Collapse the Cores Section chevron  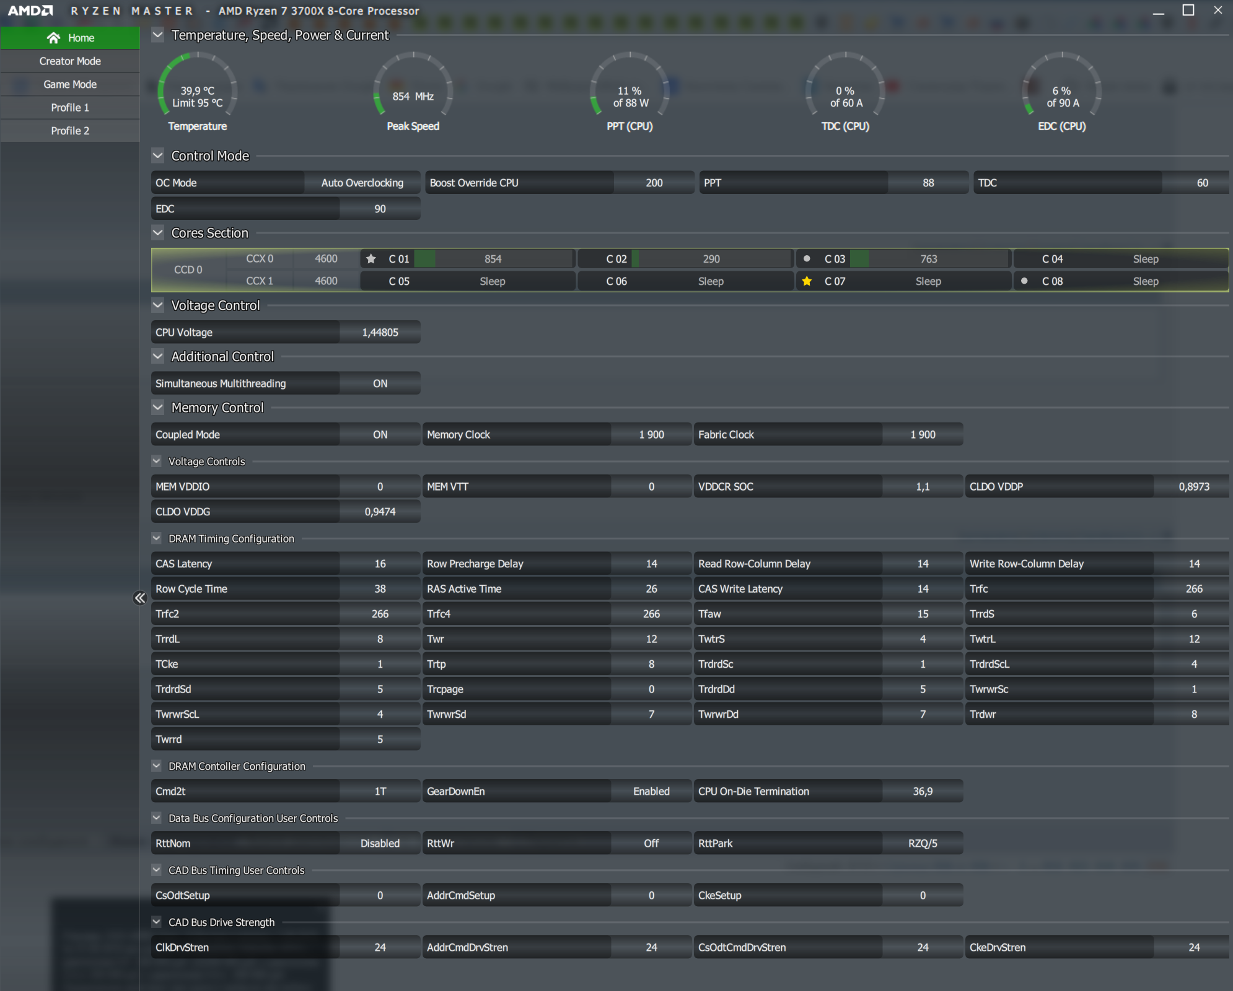158,233
